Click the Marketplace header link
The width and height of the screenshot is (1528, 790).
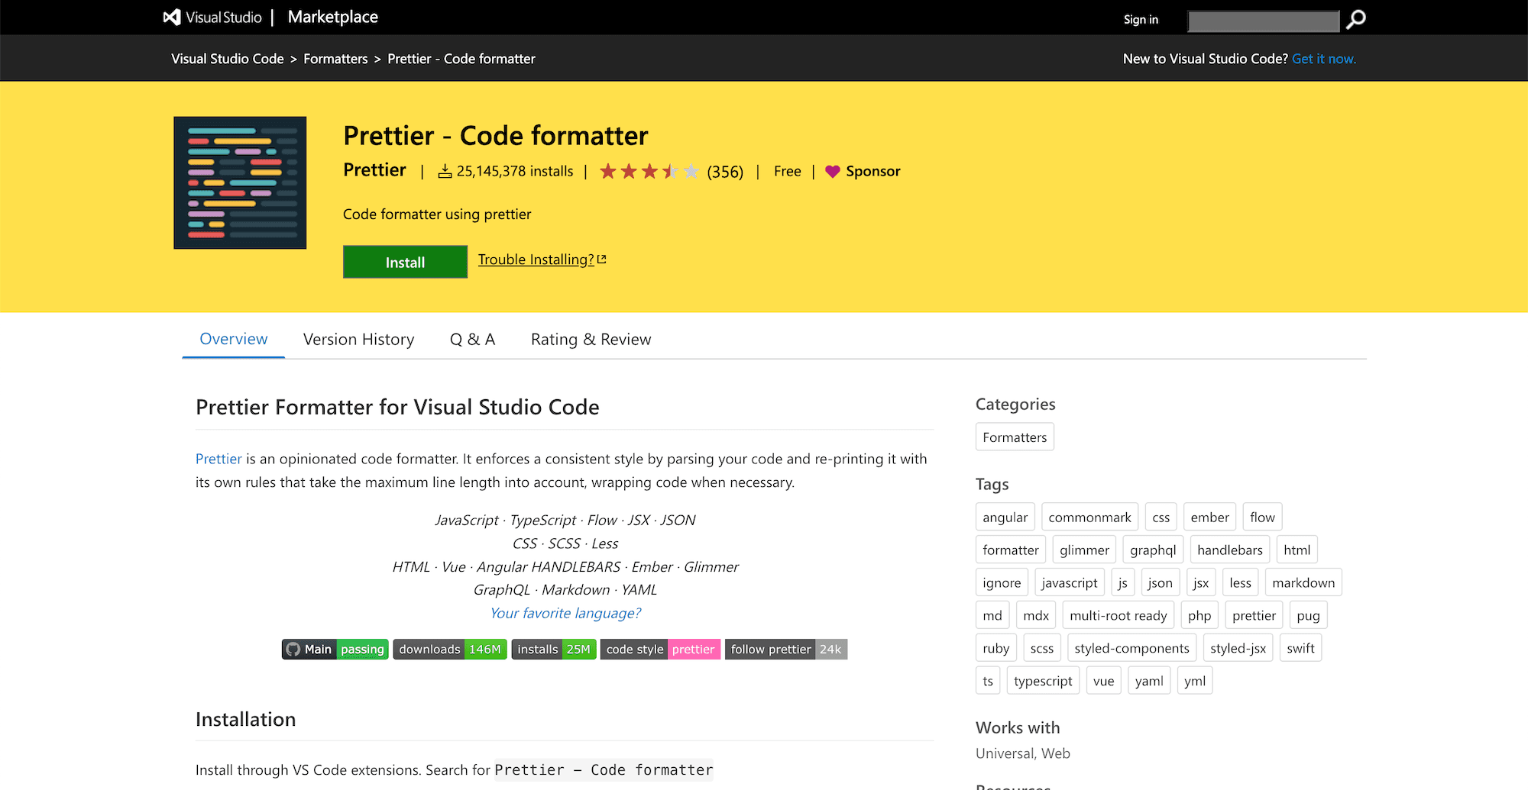[x=333, y=17]
